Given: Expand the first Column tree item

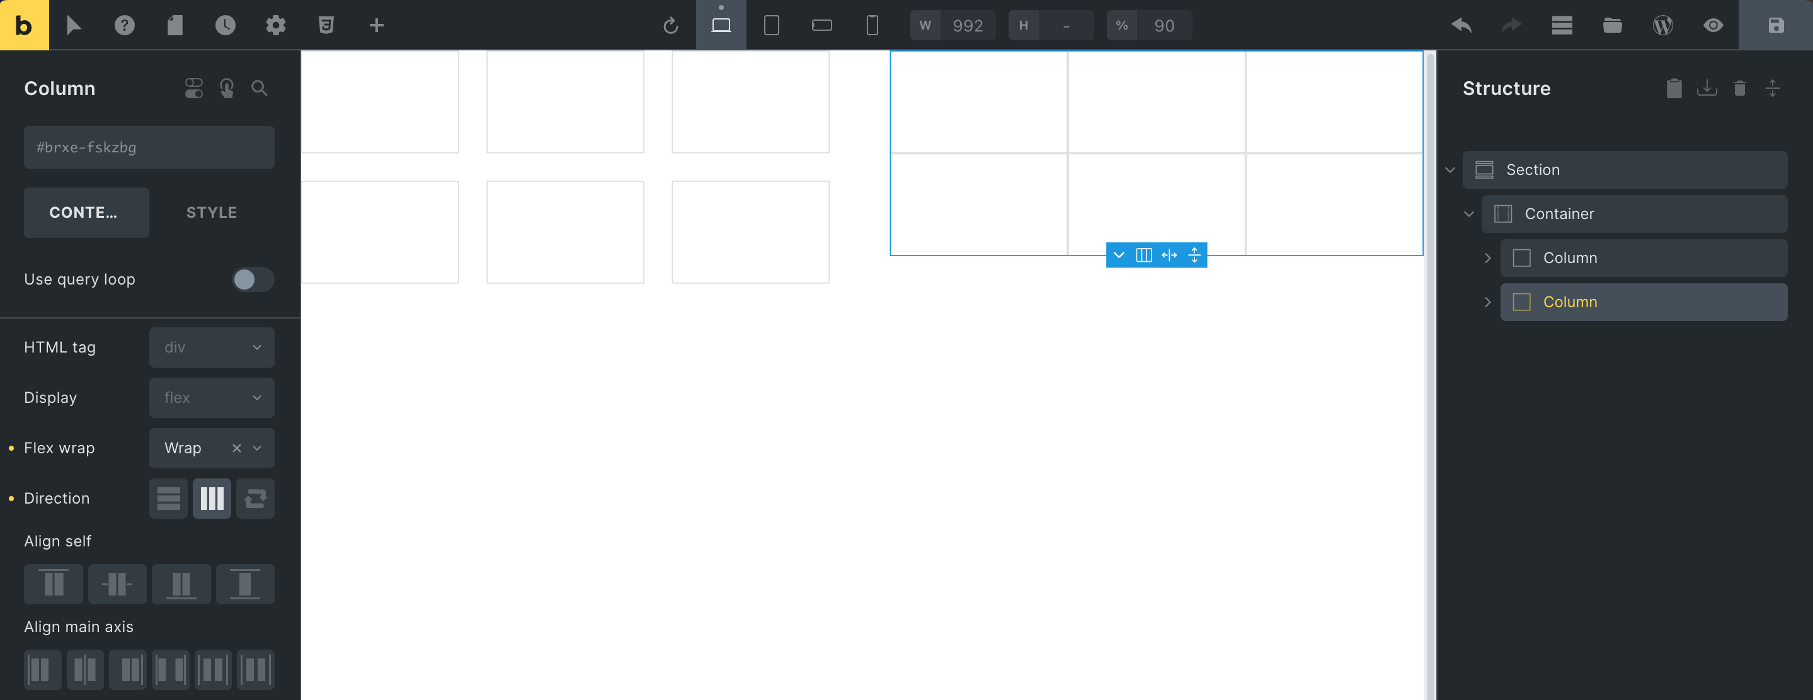Looking at the screenshot, I should [x=1487, y=258].
